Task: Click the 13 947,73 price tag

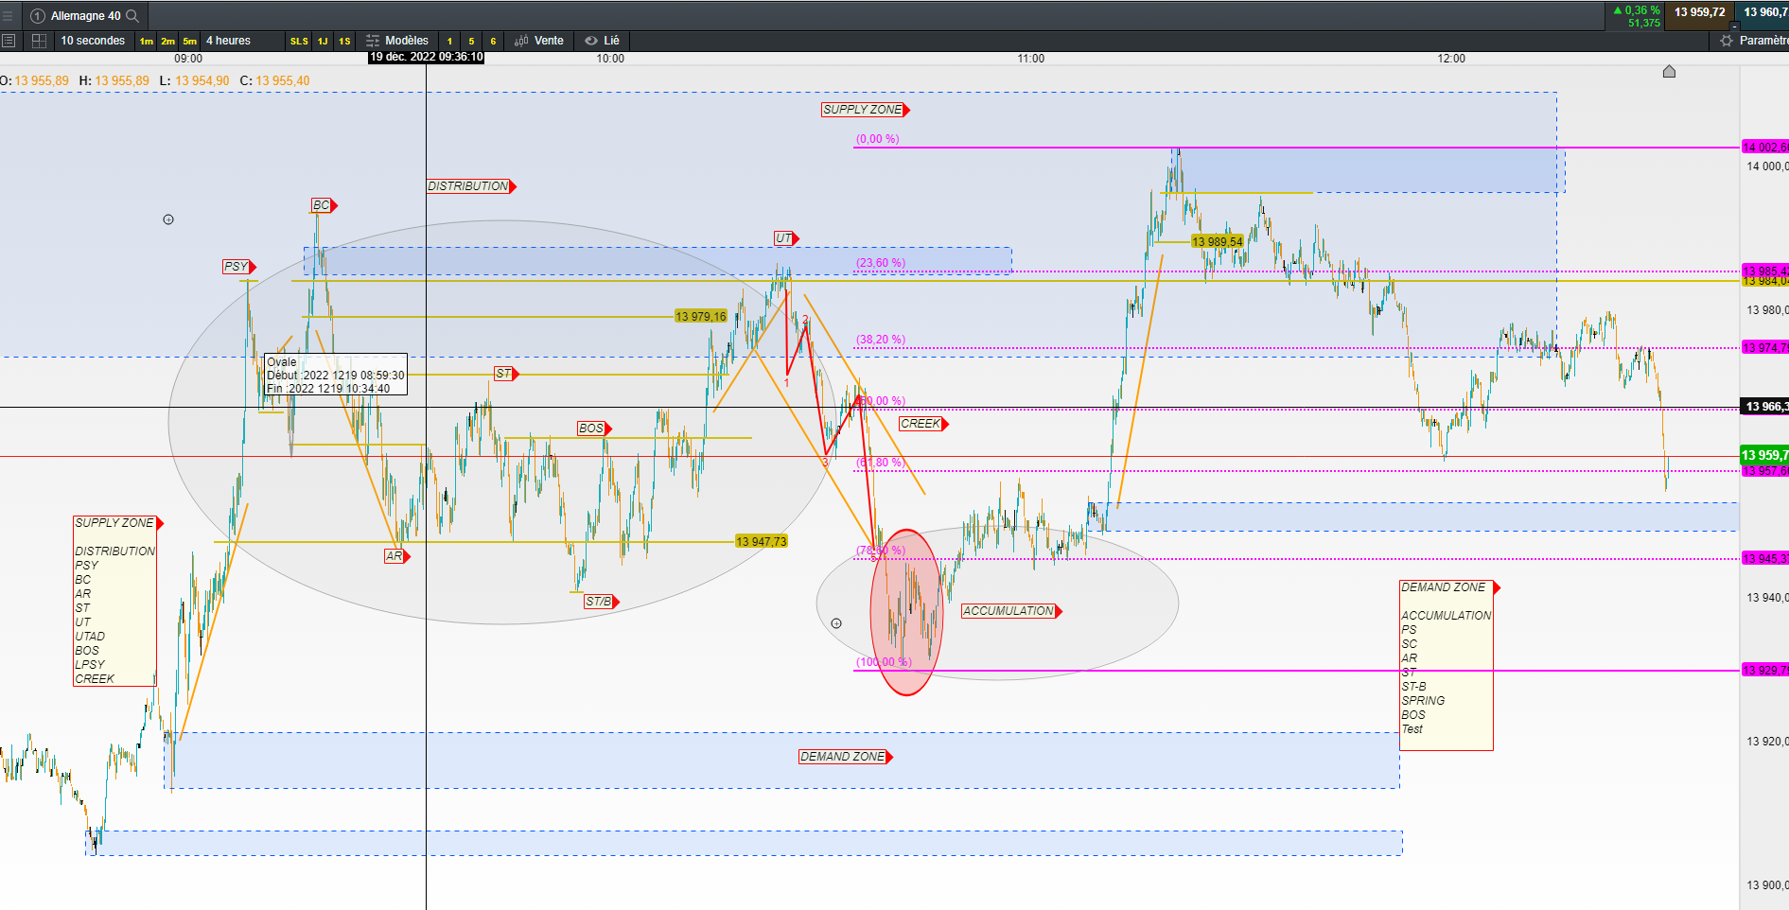Action: [762, 542]
